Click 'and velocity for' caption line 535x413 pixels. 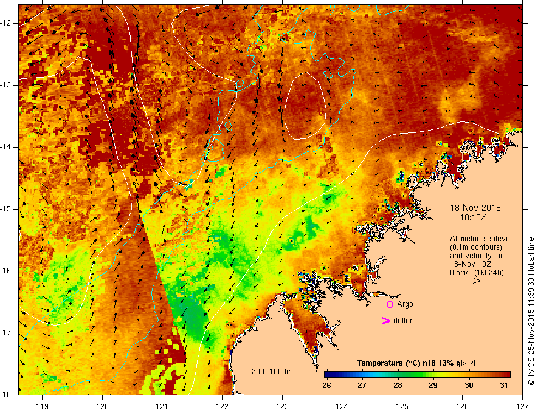tap(476, 256)
